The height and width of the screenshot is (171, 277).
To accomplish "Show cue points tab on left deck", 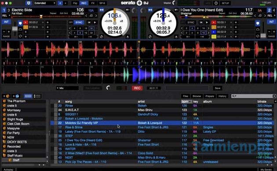I will (20, 23).
